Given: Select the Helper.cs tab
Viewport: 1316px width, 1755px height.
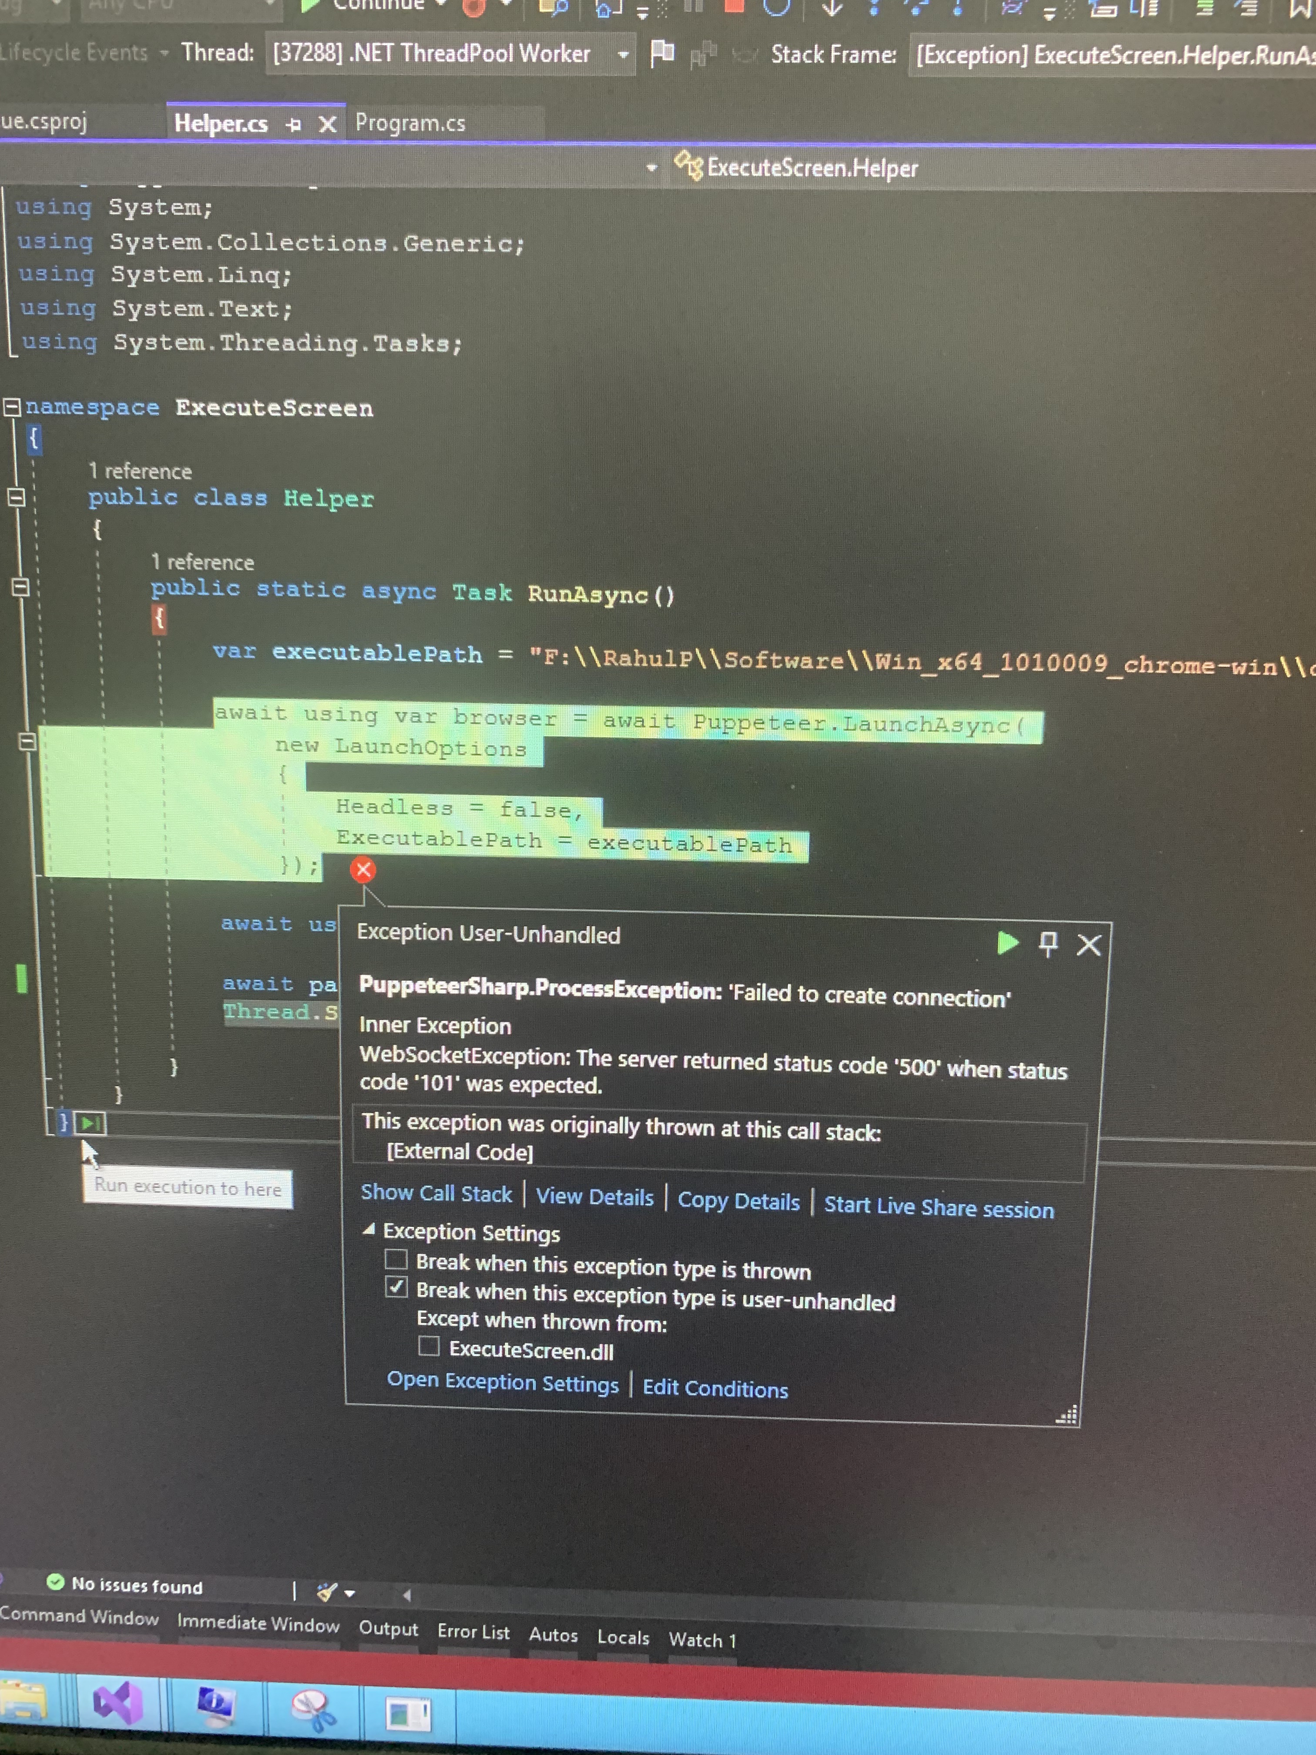Looking at the screenshot, I should coord(221,123).
